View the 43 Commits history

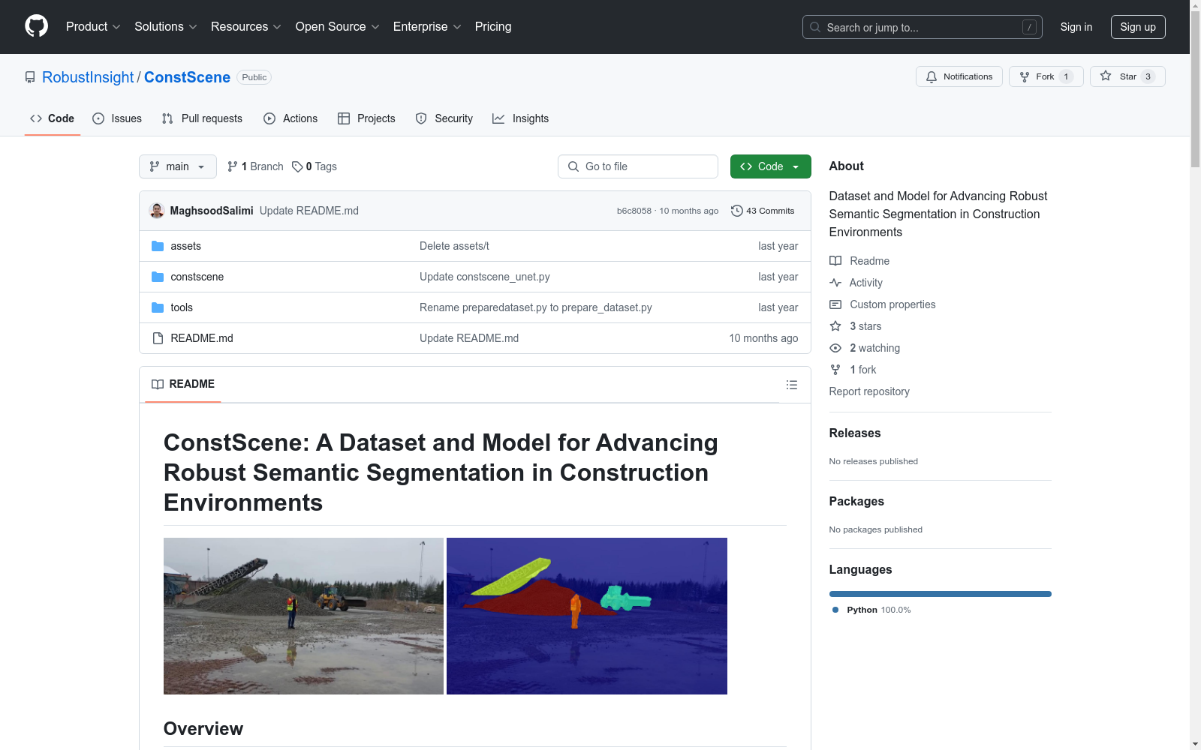763,211
